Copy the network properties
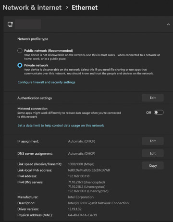Viewport: 173px width, 222px height. click(x=153, y=165)
